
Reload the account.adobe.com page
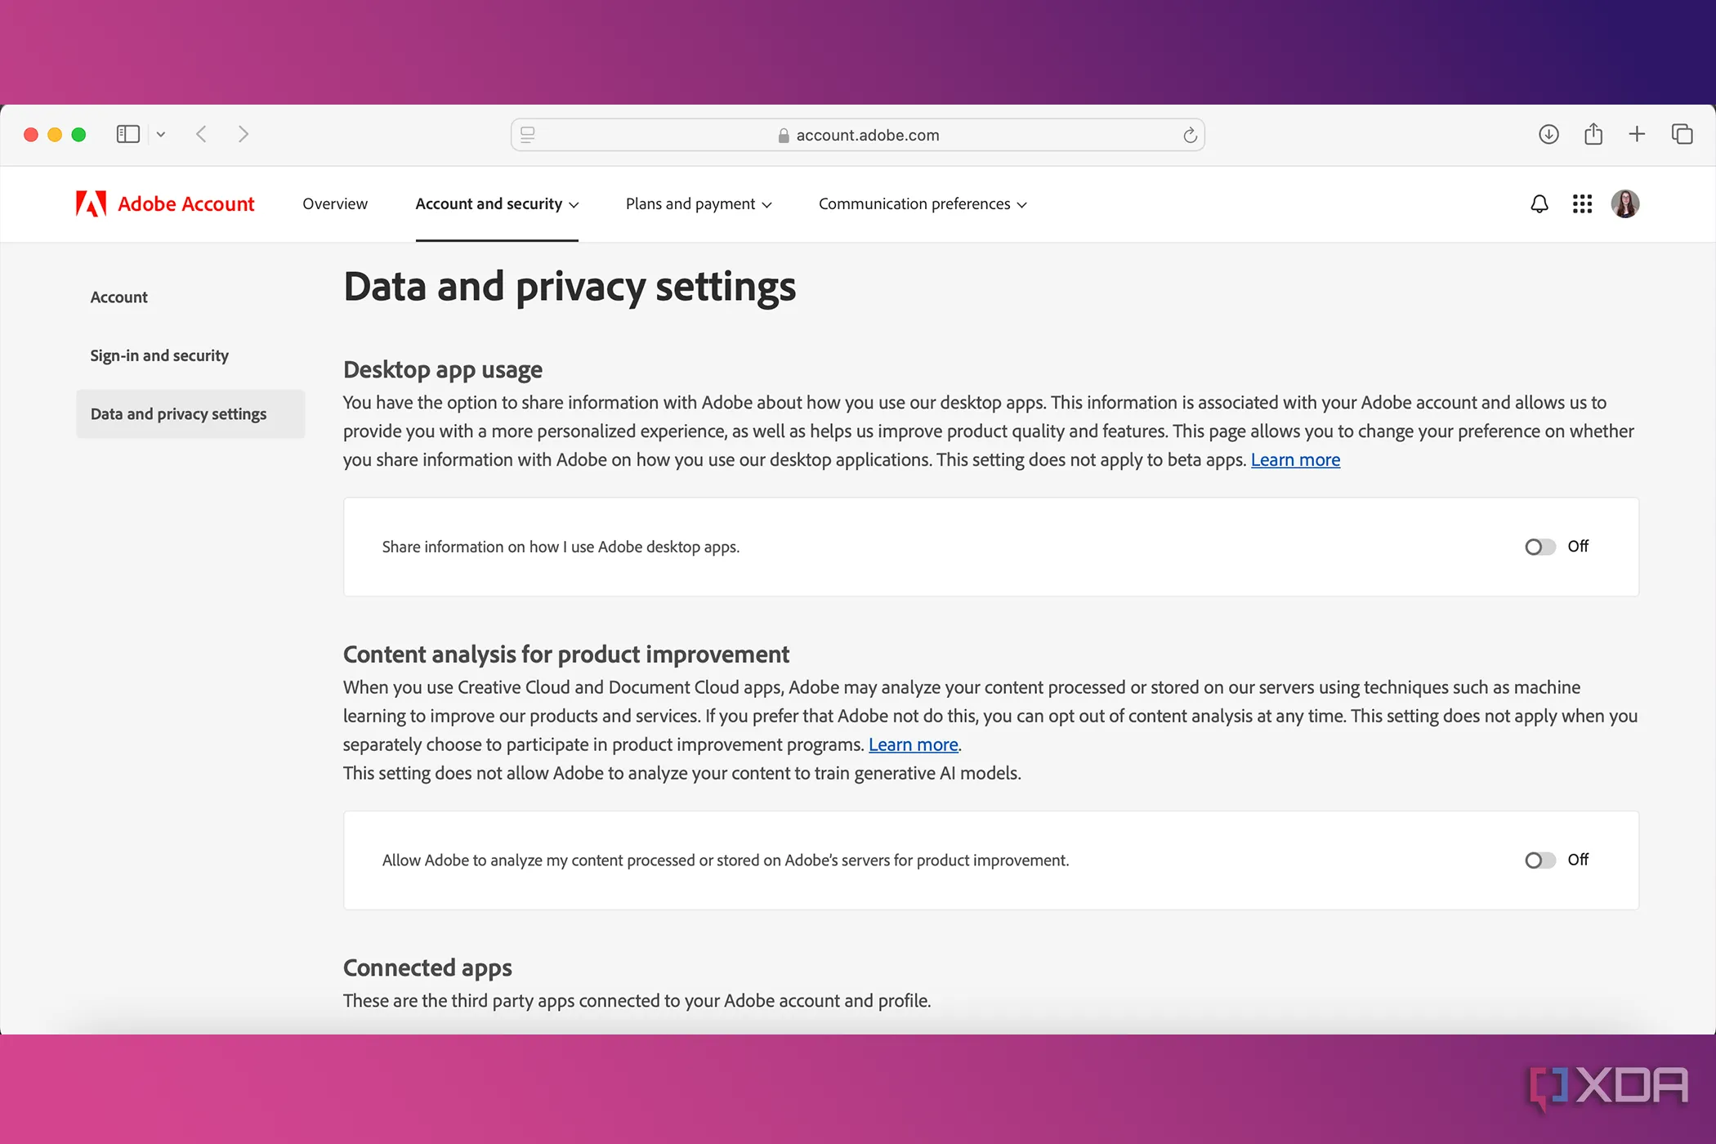tap(1190, 135)
